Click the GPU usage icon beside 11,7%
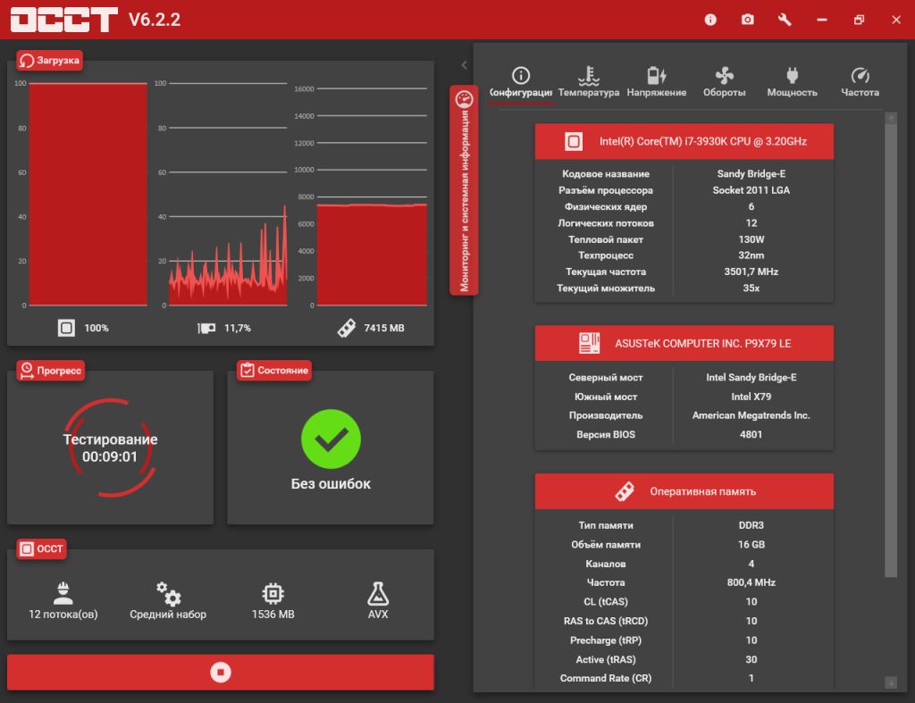915x703 pixels. point(206,328)
